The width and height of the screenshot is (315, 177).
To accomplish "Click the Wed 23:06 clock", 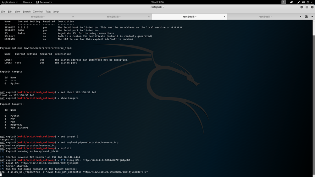I will click(x=157, y=2).
